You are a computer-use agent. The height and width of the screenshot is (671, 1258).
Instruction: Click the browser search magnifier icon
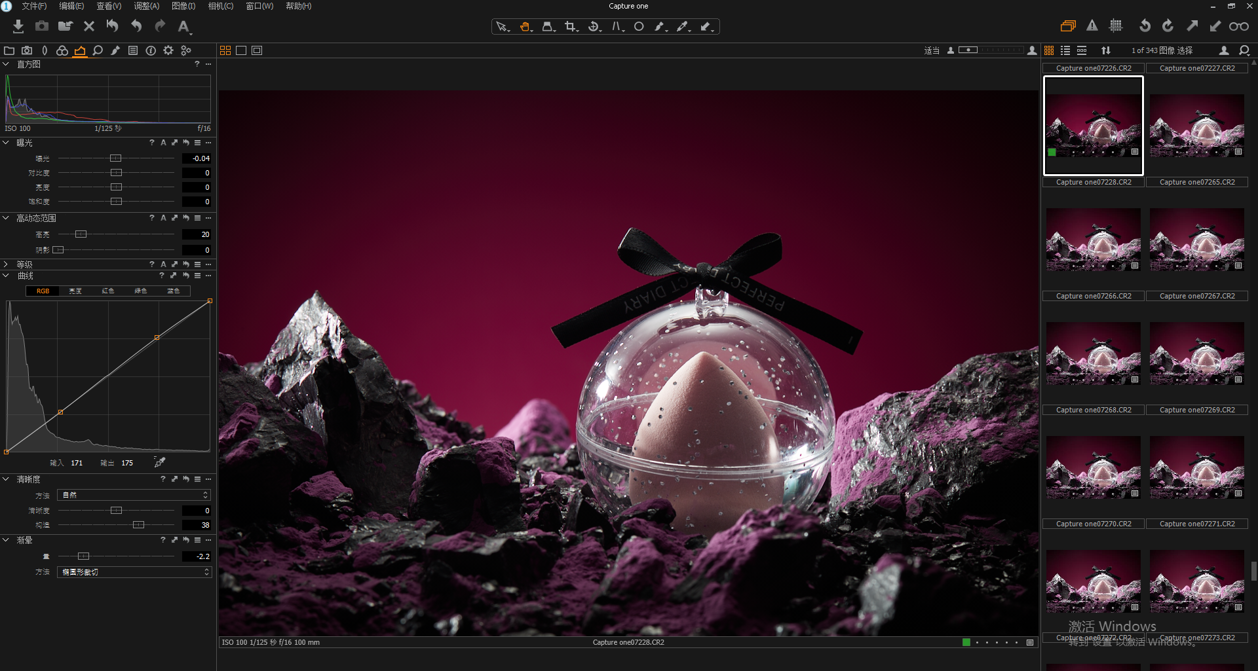point(1244,50)
